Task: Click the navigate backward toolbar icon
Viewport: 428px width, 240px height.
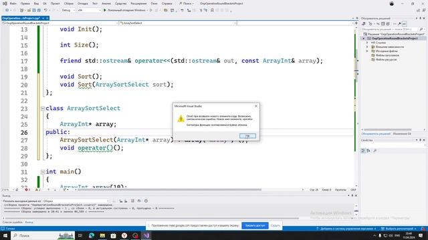Action: tap(7, 10)
